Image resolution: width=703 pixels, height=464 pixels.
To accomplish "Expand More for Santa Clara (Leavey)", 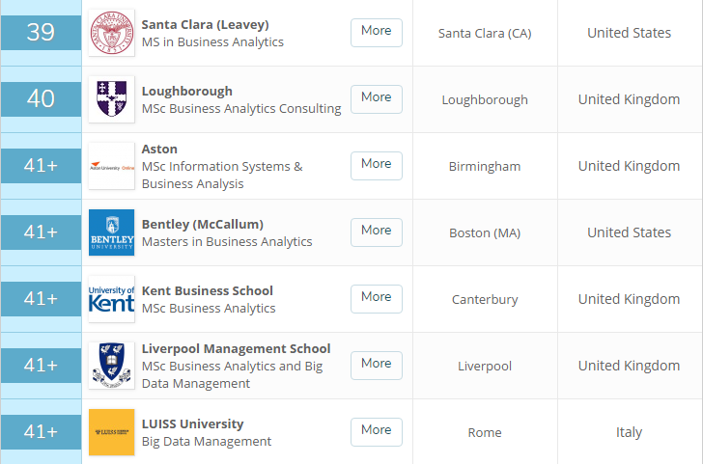I will point(376,31).
